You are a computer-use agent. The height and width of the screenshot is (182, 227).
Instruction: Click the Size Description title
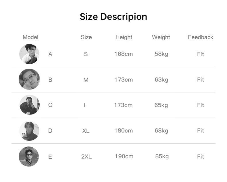click(x=113, y=17)
